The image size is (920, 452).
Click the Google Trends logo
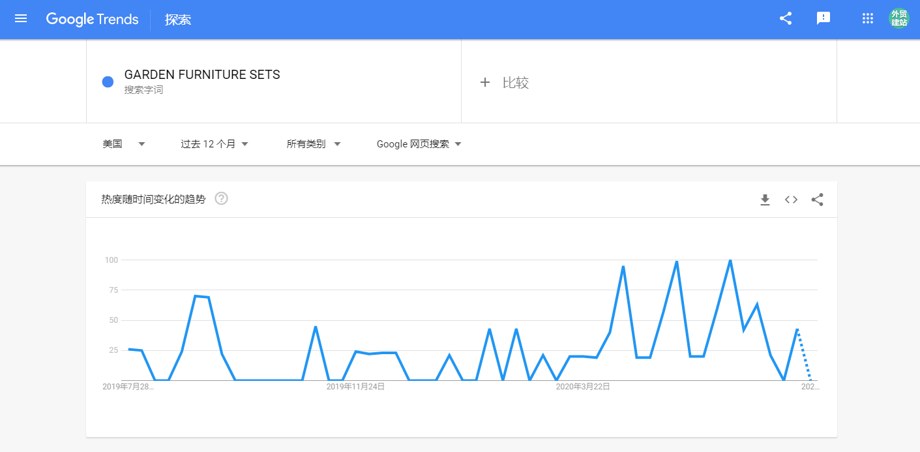pos(93,19)
